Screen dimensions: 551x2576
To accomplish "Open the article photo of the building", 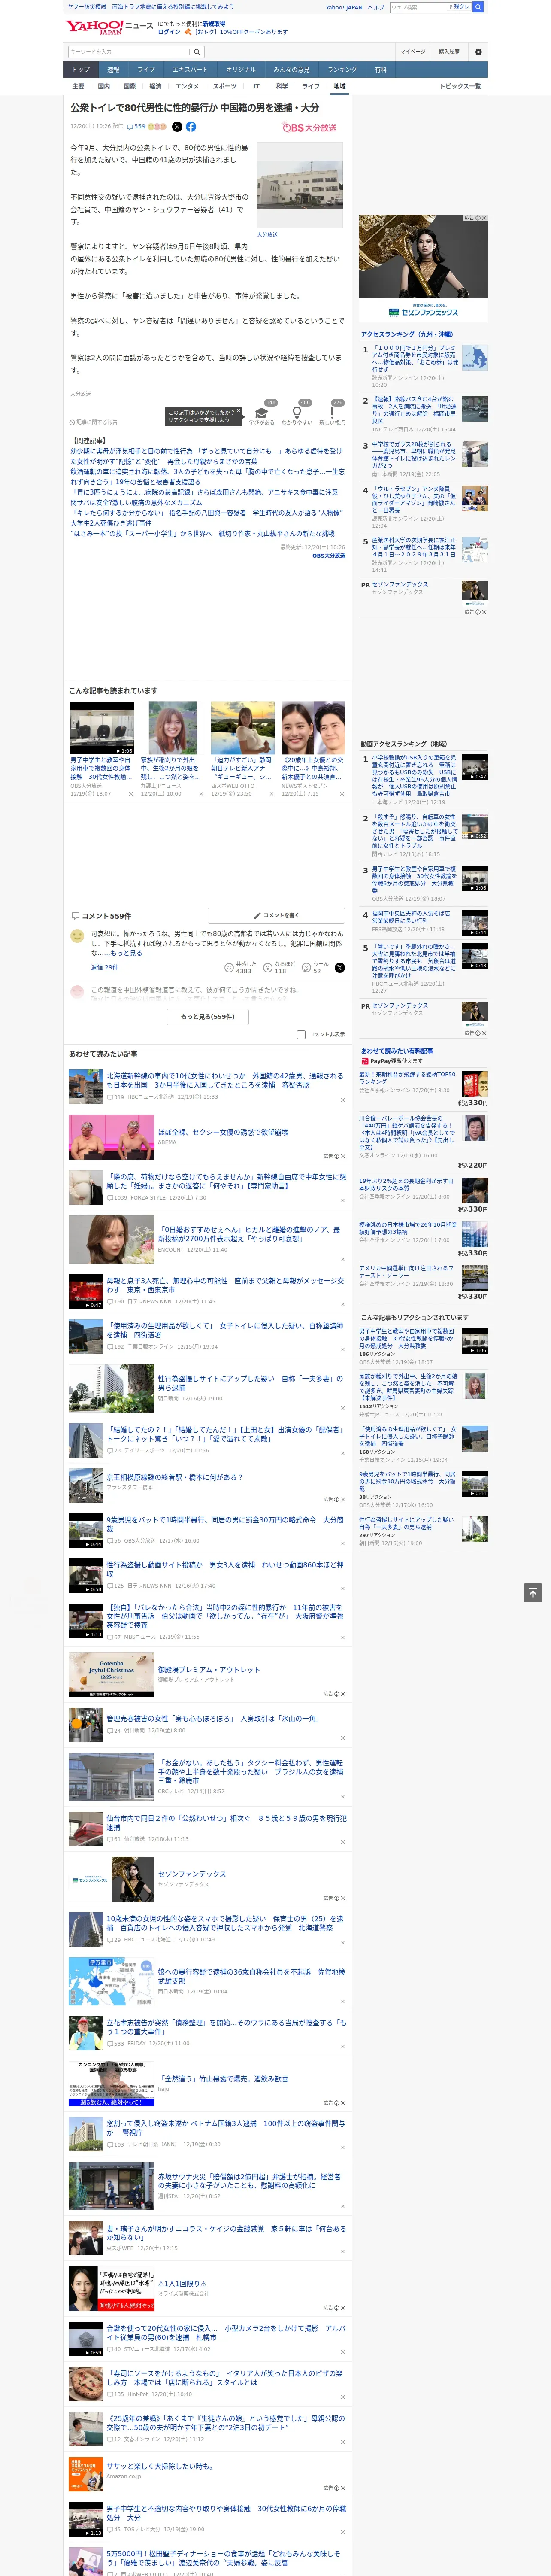I will click(300, 186).
